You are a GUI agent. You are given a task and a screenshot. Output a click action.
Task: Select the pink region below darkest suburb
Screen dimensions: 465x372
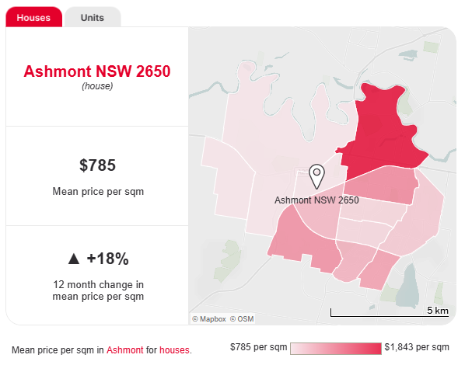381,185
